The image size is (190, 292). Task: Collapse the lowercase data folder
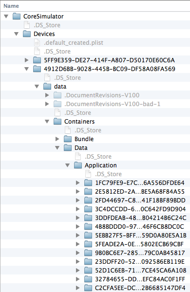point(37,87)
